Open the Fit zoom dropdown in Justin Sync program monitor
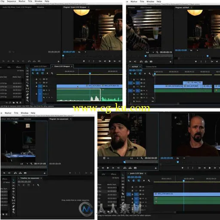The image size is (220, 220). tap(181, 158)
